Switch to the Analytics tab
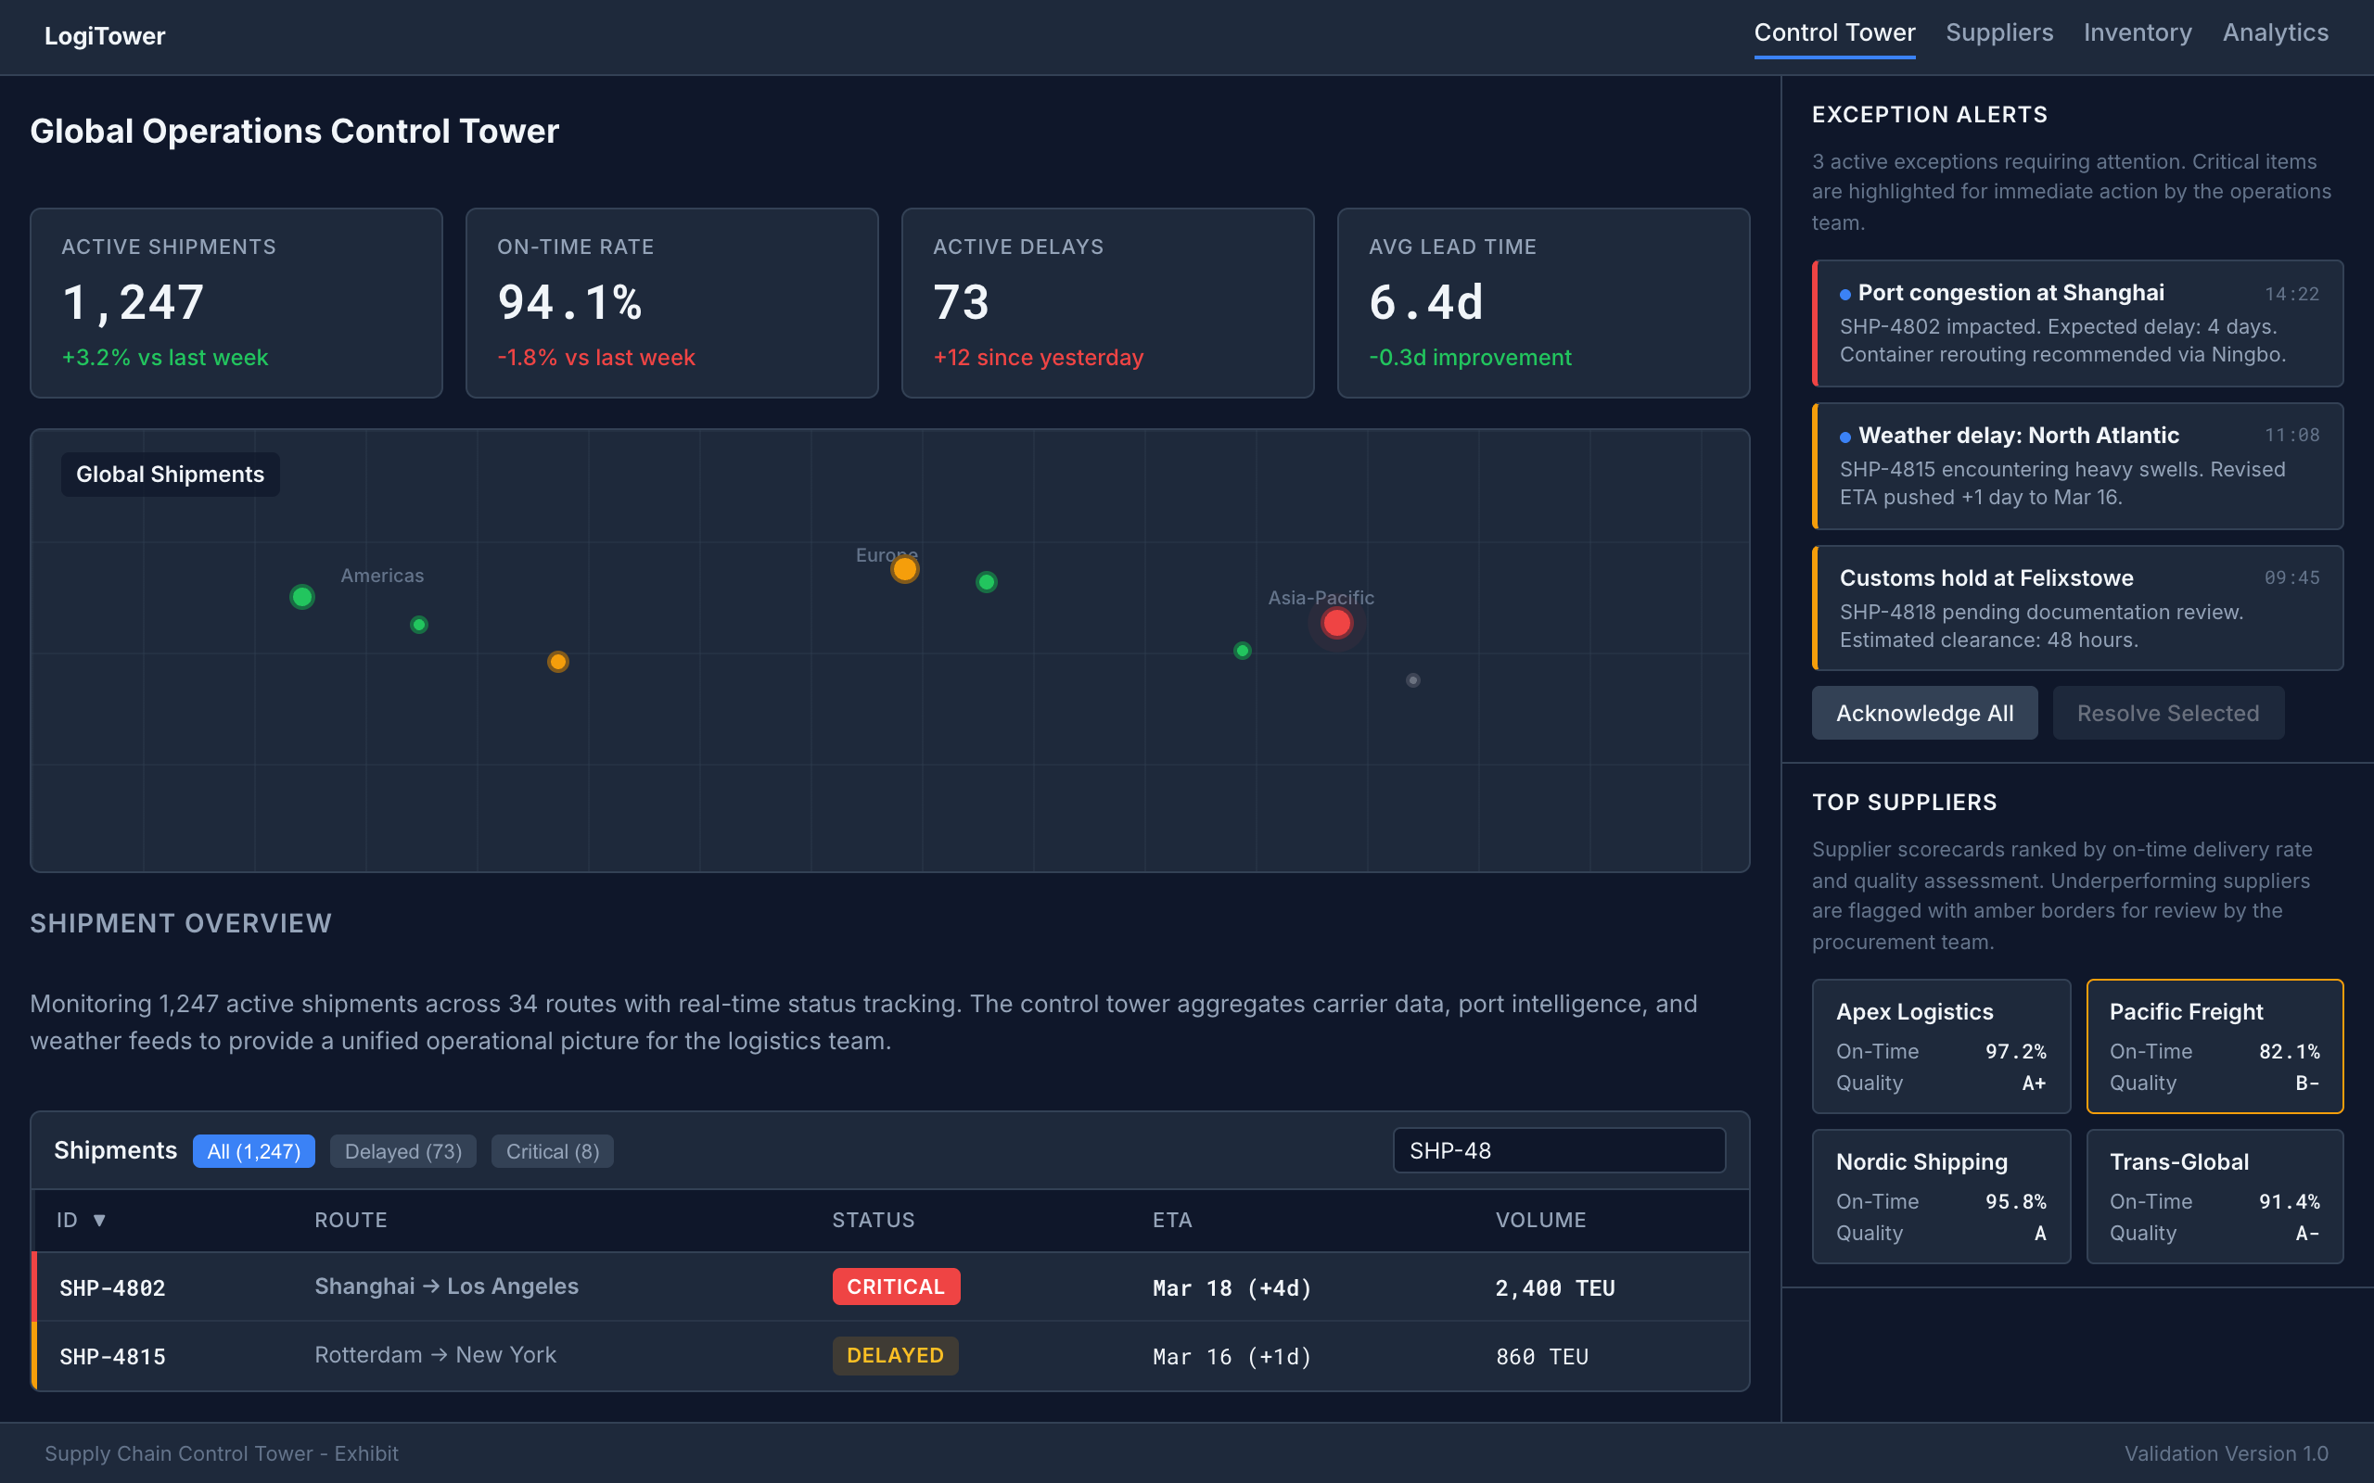 pos(2274,33)
